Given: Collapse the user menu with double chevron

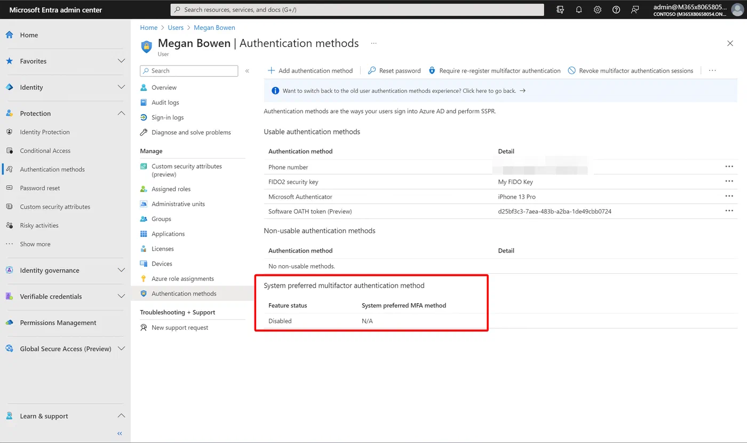Looking at the screenshot, I should (x=247, y=70).
